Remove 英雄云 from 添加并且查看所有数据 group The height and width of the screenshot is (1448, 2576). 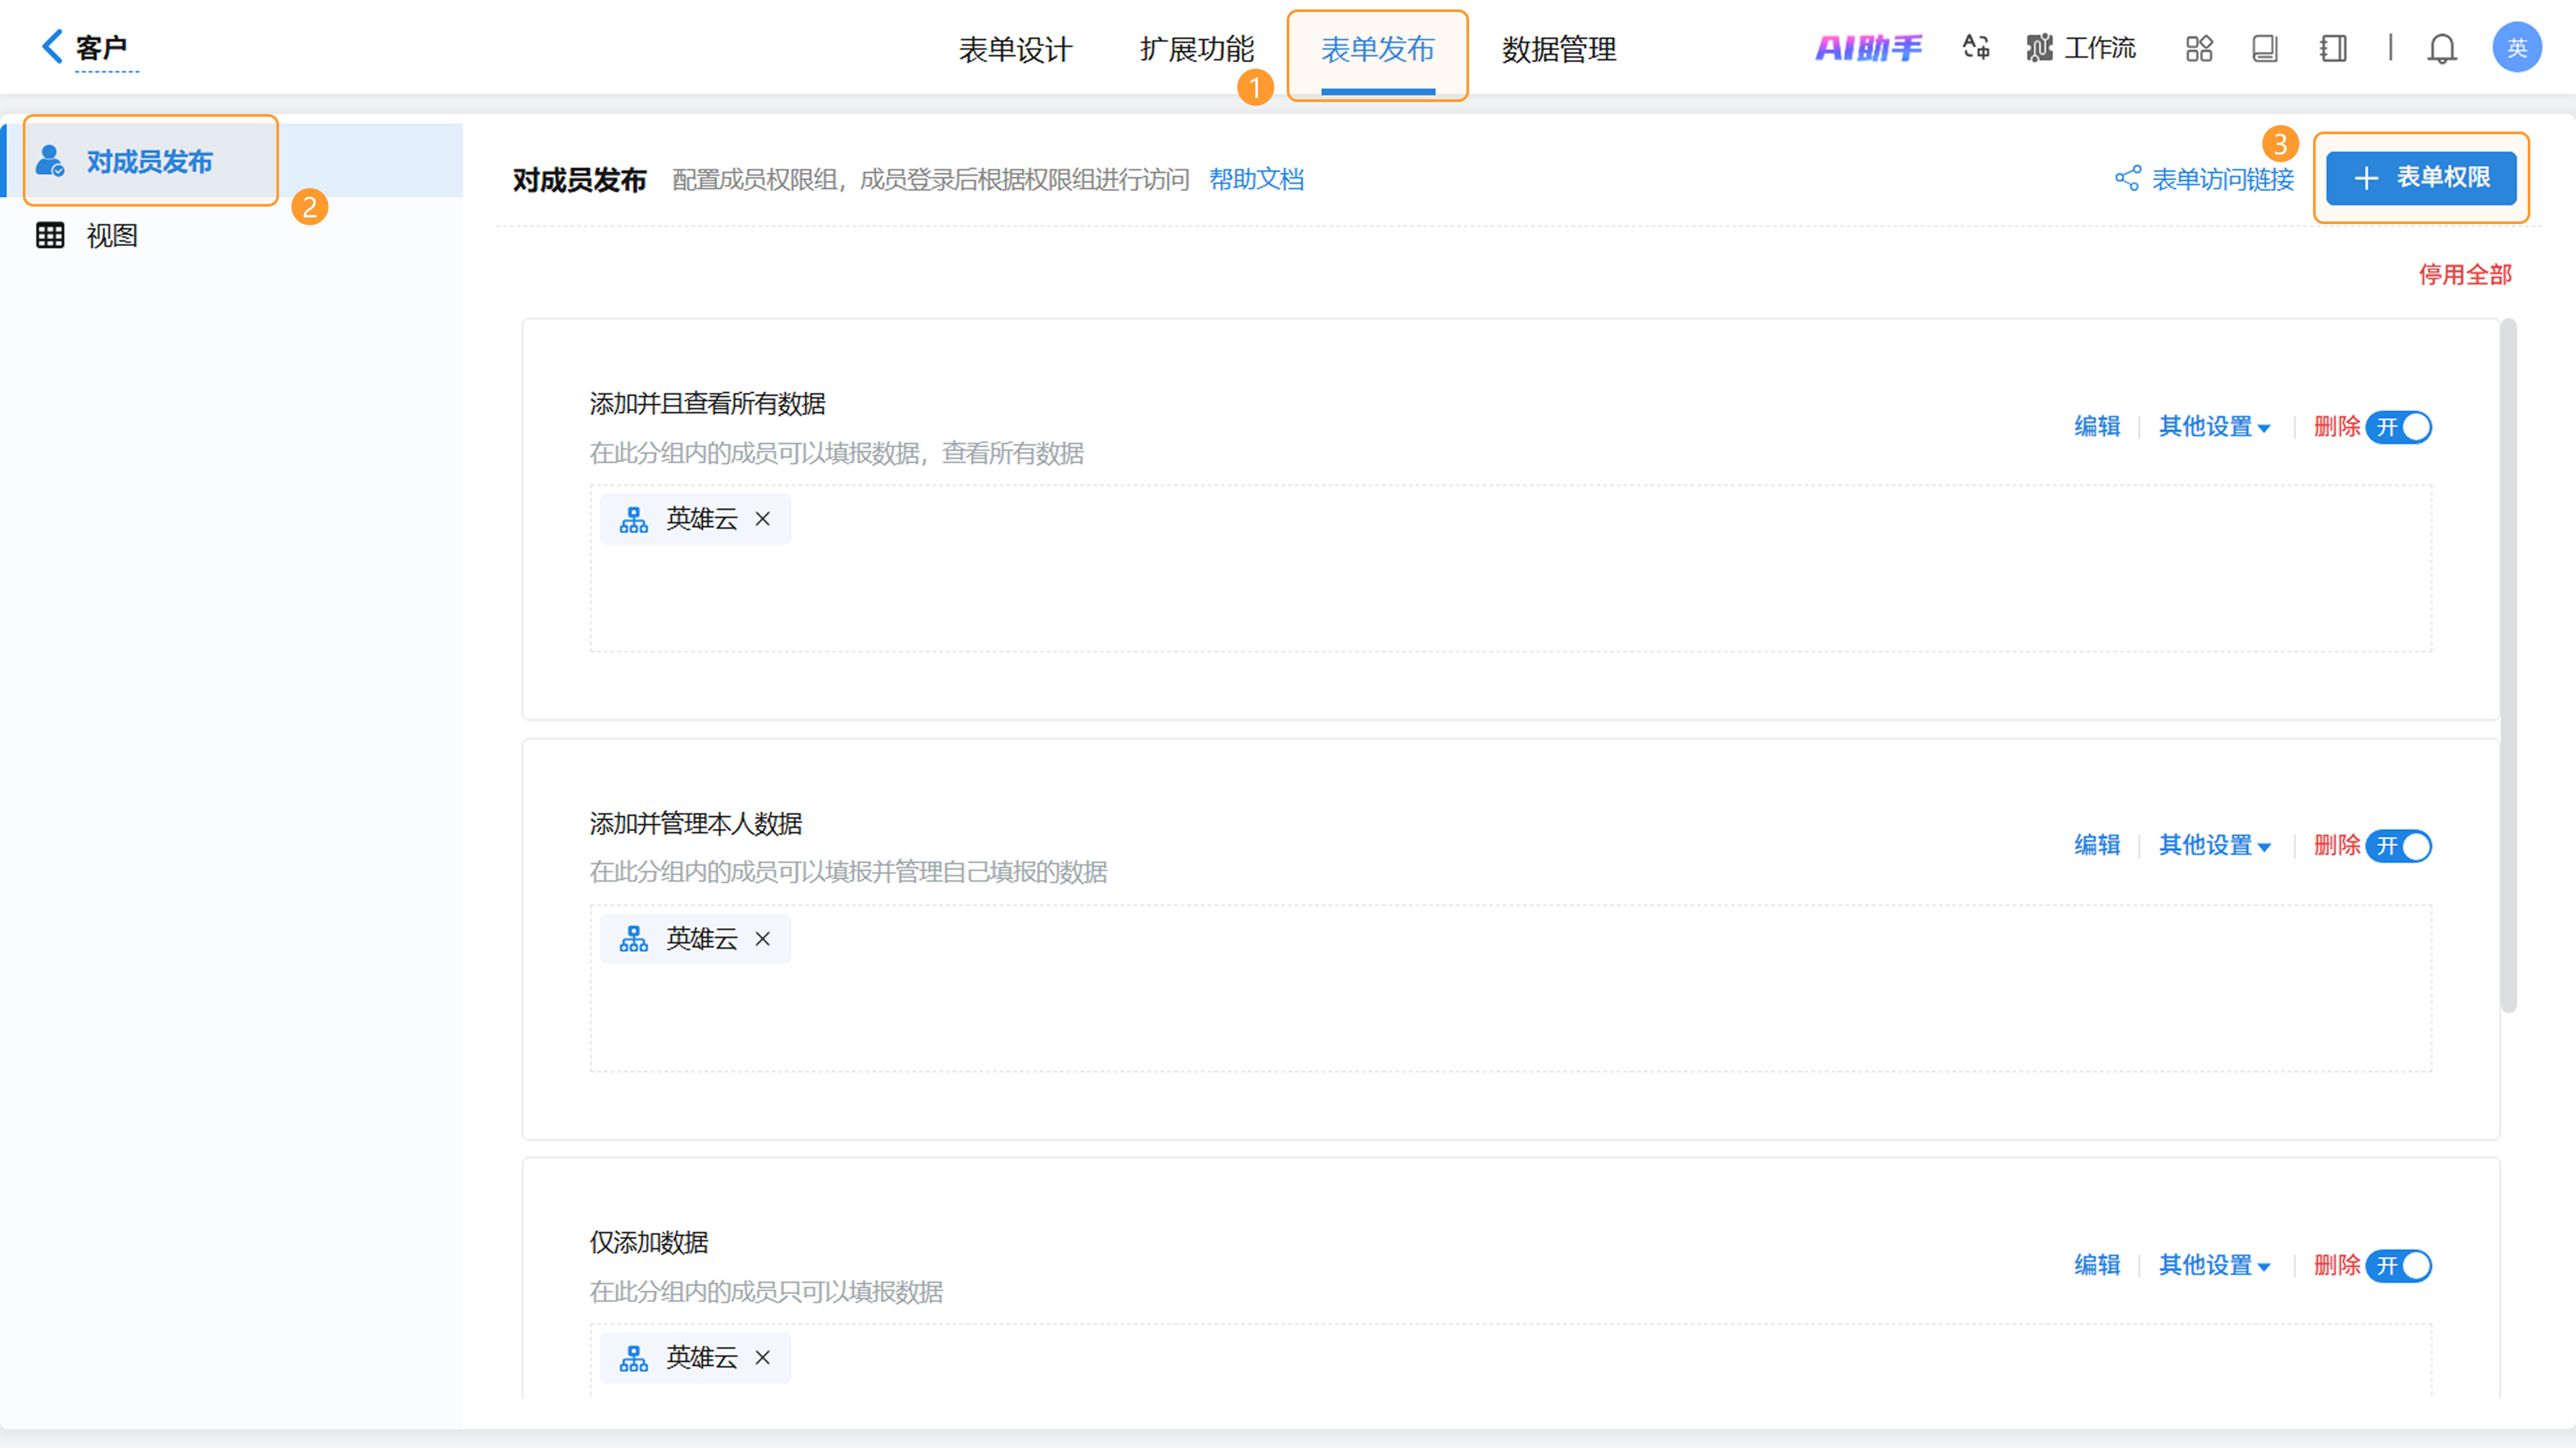[x=763, y=519]
